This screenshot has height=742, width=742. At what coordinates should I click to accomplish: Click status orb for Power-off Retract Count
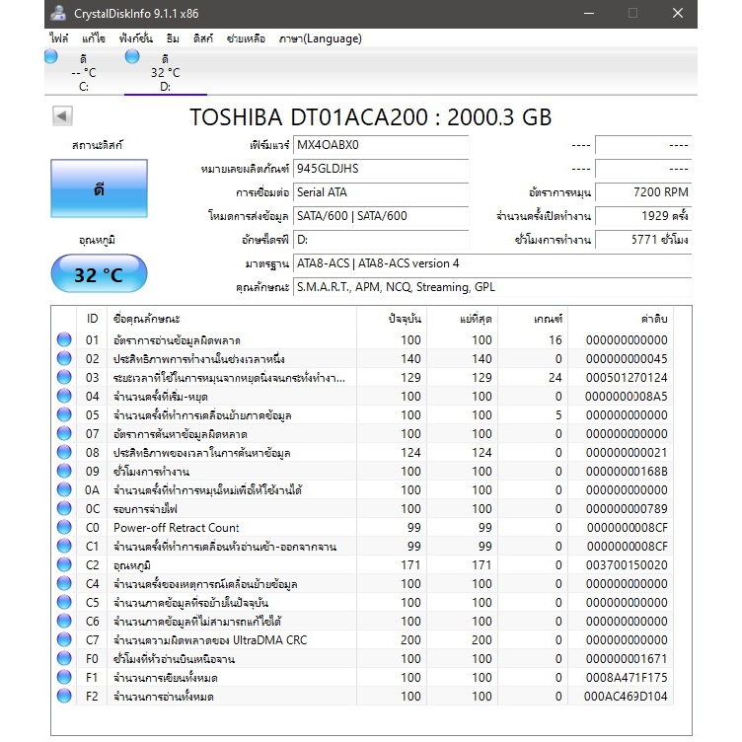[65, 528]
